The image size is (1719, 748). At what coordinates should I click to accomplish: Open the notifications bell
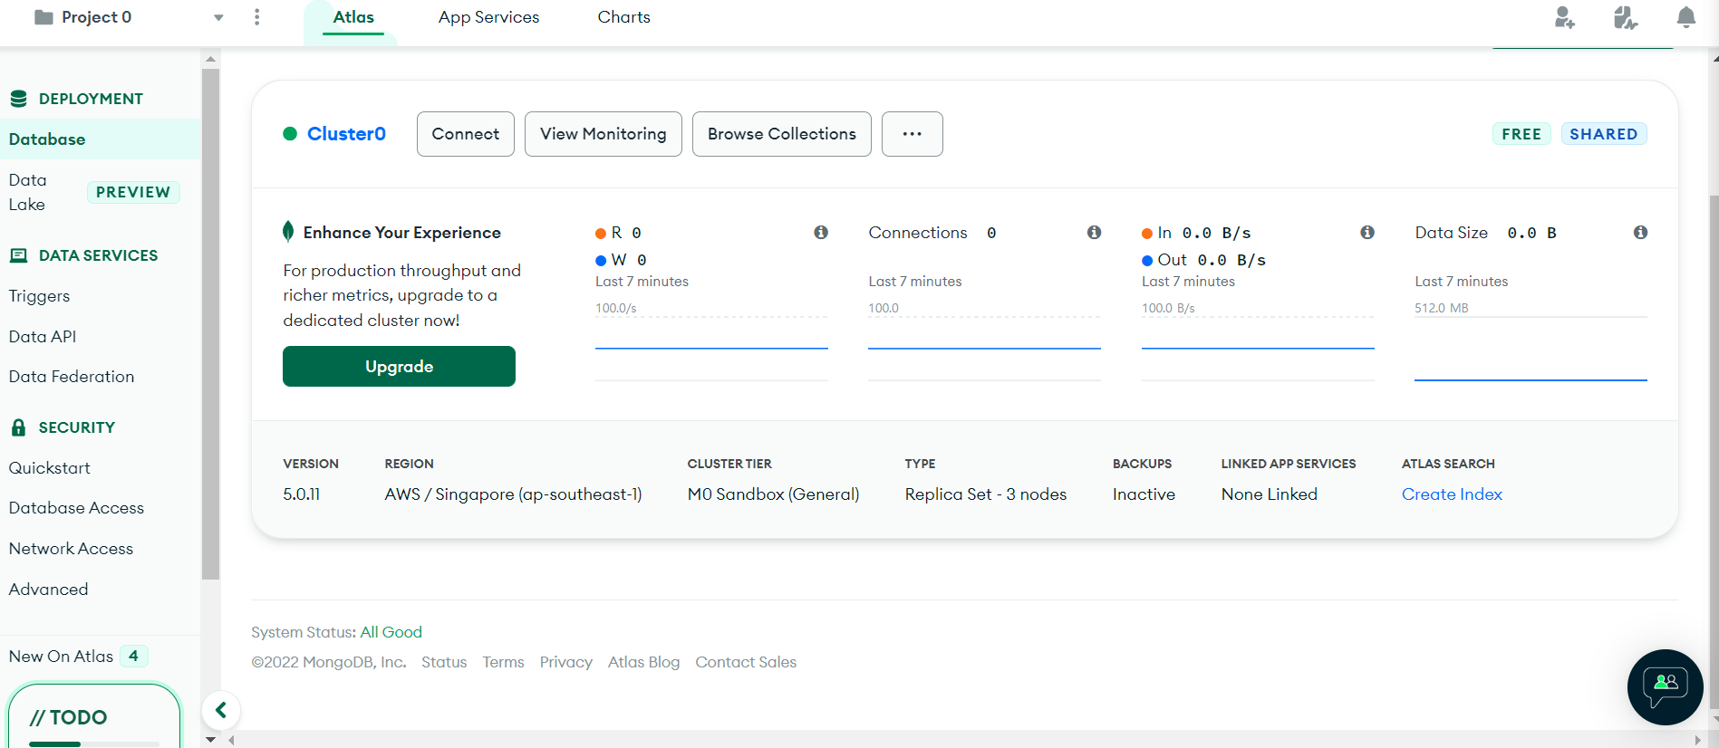coord(1686,17)
